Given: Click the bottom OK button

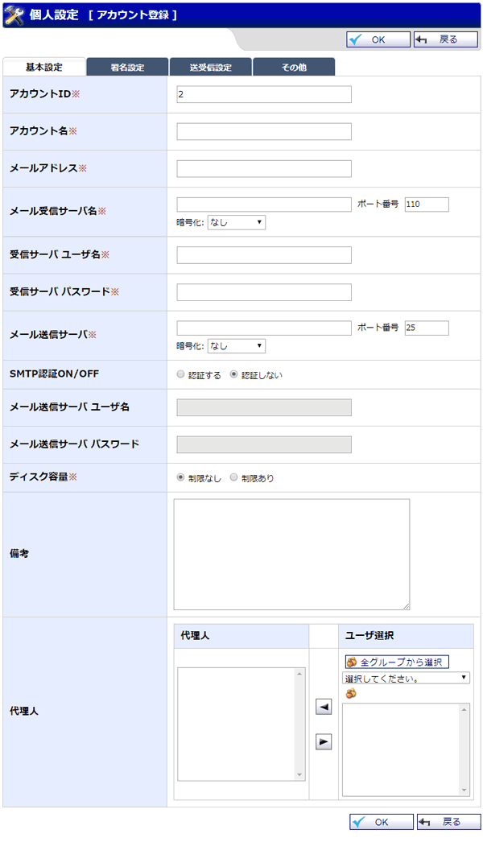Looking at the screenshot, I should (382, 822).
